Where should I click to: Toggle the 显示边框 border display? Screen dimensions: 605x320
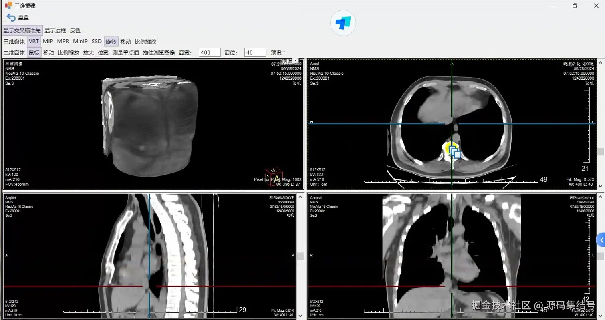pos(55,30)
